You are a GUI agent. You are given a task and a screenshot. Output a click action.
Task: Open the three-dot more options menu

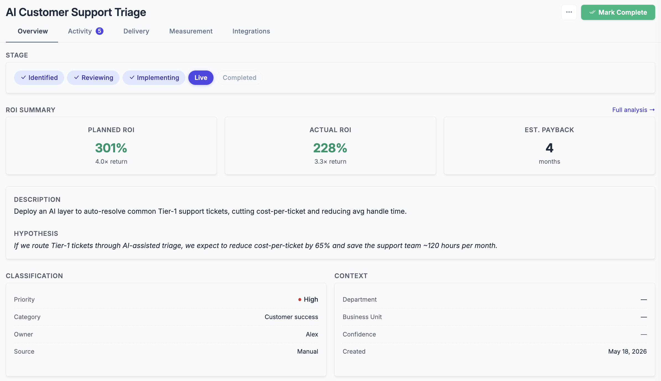tap(569, 12)
